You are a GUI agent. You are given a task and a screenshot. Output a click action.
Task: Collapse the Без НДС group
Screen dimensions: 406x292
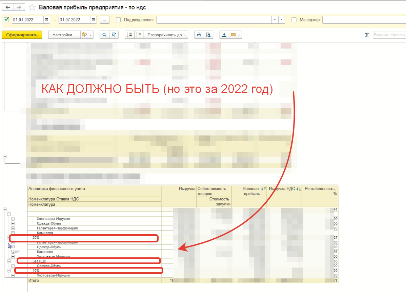pyautogui.click(x=9, y=261)
